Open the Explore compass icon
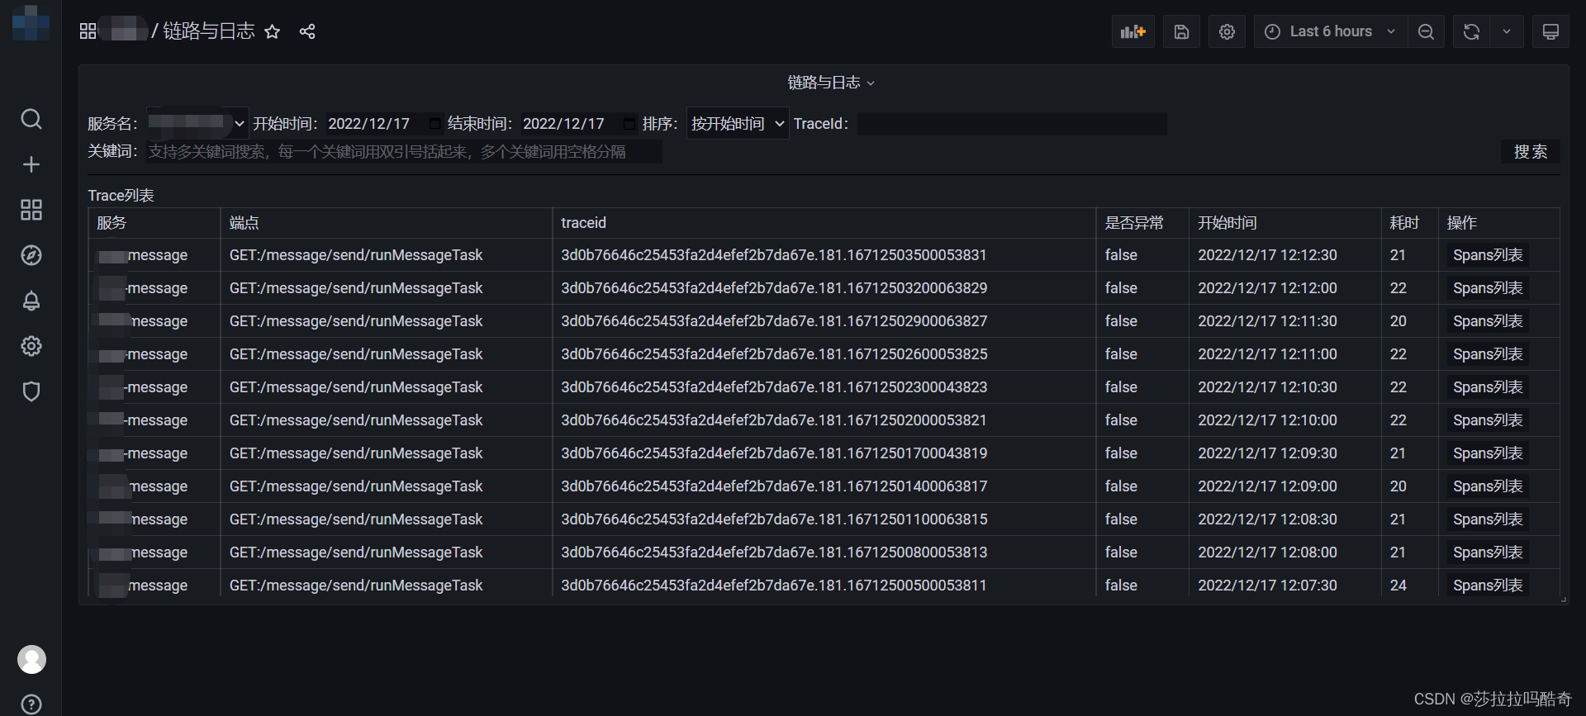The image size is (1586, 716). click(31, 255)
